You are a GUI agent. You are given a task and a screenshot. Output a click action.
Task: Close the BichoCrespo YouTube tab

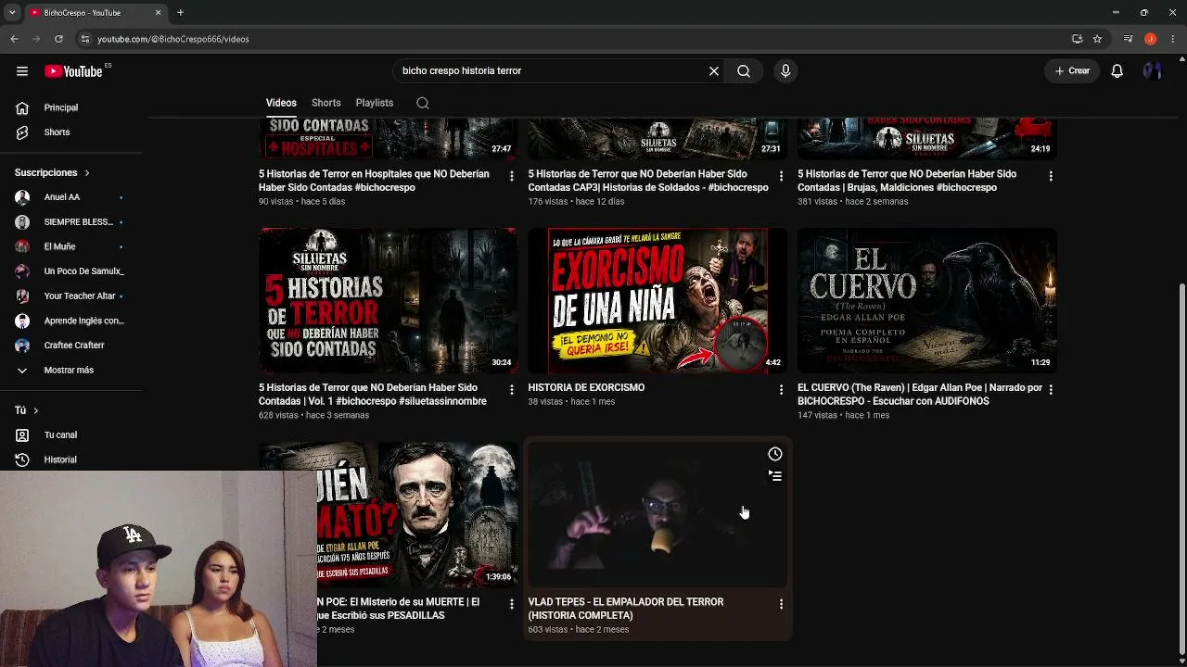click(158, 13)
